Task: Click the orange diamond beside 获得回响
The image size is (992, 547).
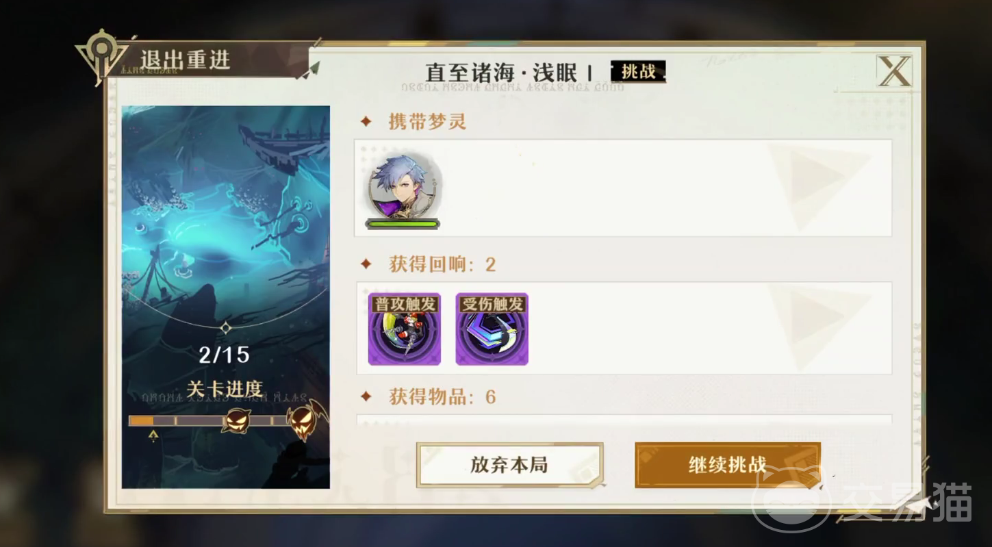Action: tap(366, 264)
